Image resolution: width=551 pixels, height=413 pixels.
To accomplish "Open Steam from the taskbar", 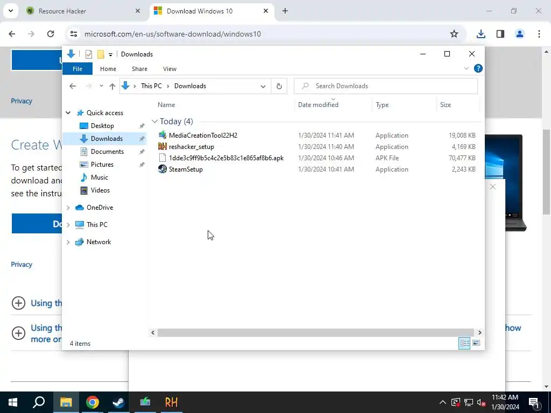I will tap(118, 402).
